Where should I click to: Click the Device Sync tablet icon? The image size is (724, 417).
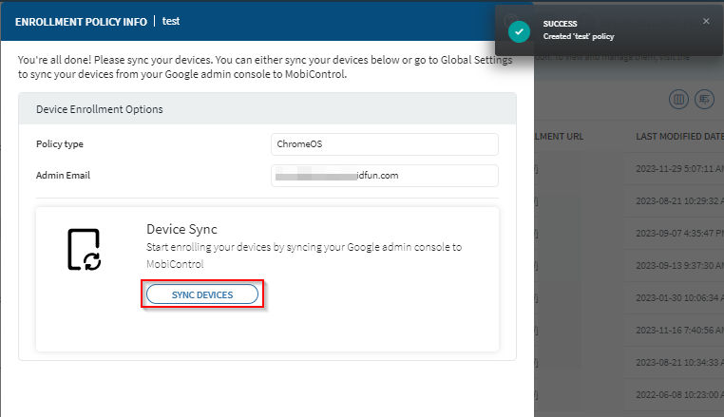coord(84,250)
